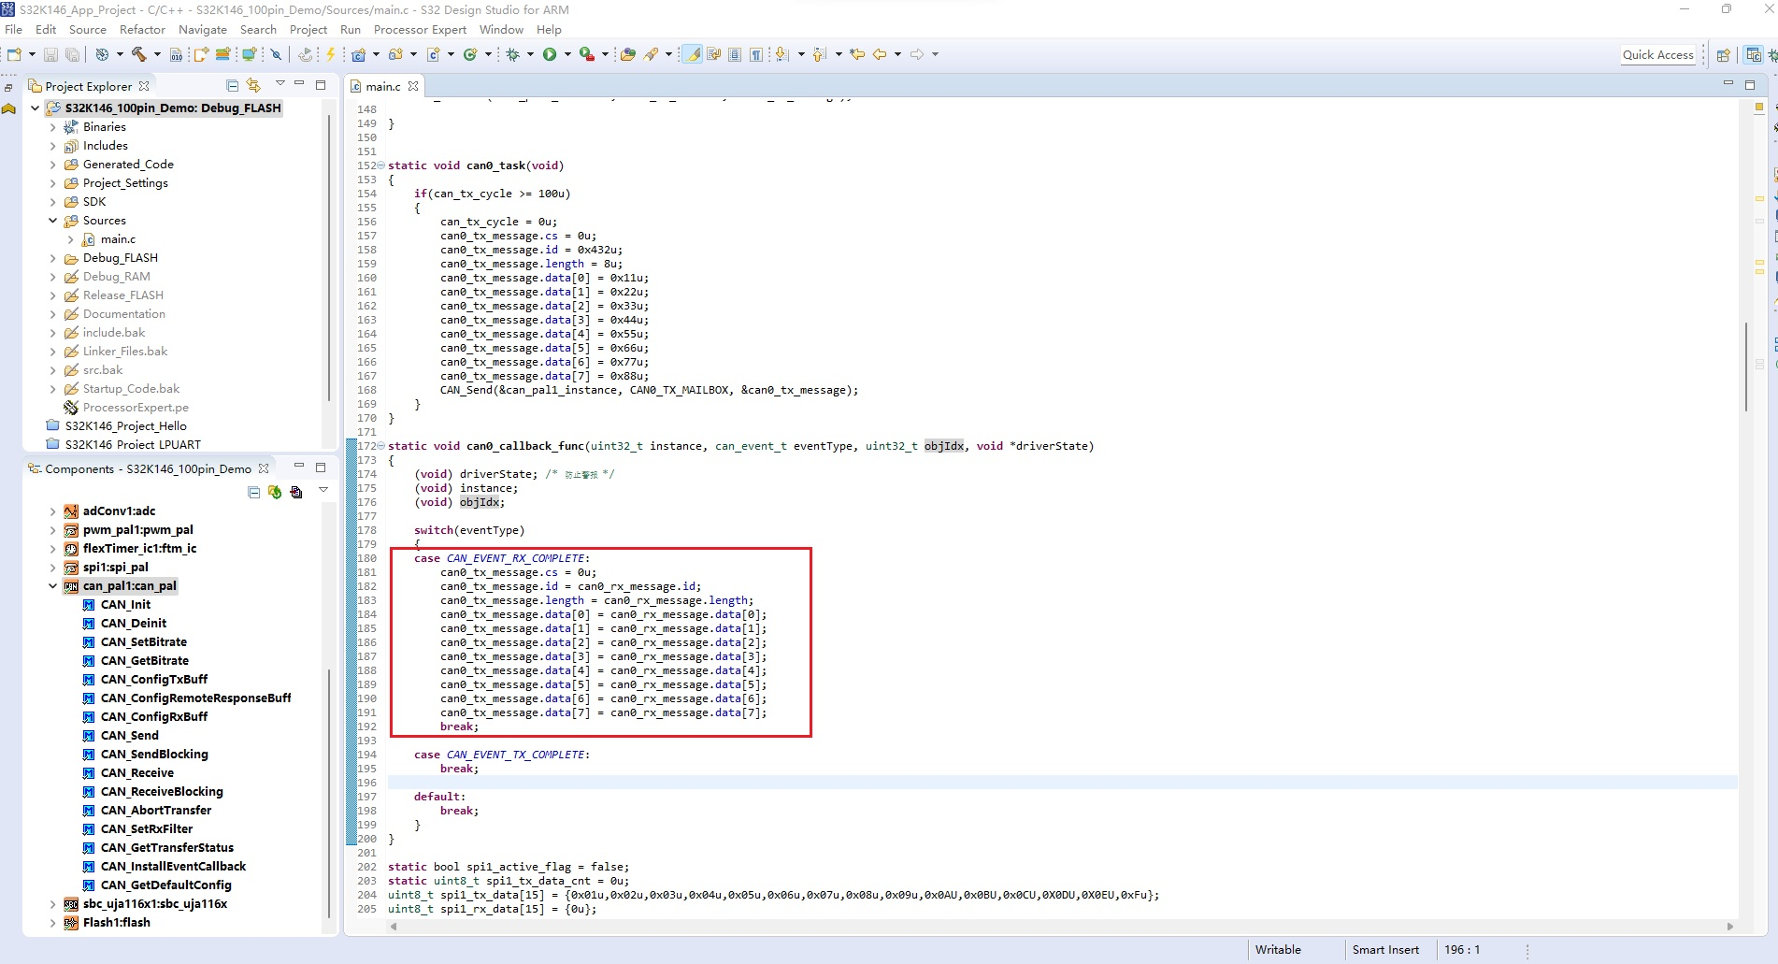
Task: Click the Save All toolbar icon
Action: [x=71, y=54]
